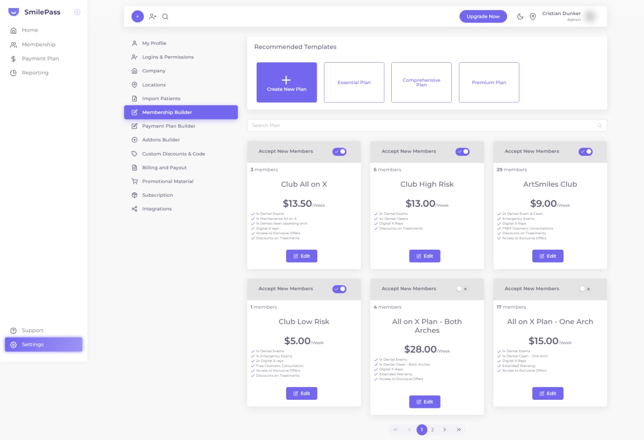Edit All on X Plan - Both Arches
644x440 pixels.
click(x=425, y=402)
